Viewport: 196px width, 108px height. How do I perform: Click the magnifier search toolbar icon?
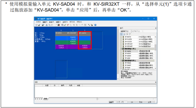pos(62,25)
